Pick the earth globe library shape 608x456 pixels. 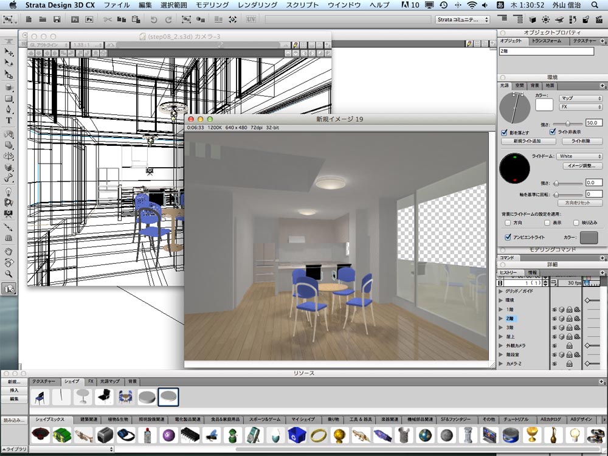tap(426, 435)
